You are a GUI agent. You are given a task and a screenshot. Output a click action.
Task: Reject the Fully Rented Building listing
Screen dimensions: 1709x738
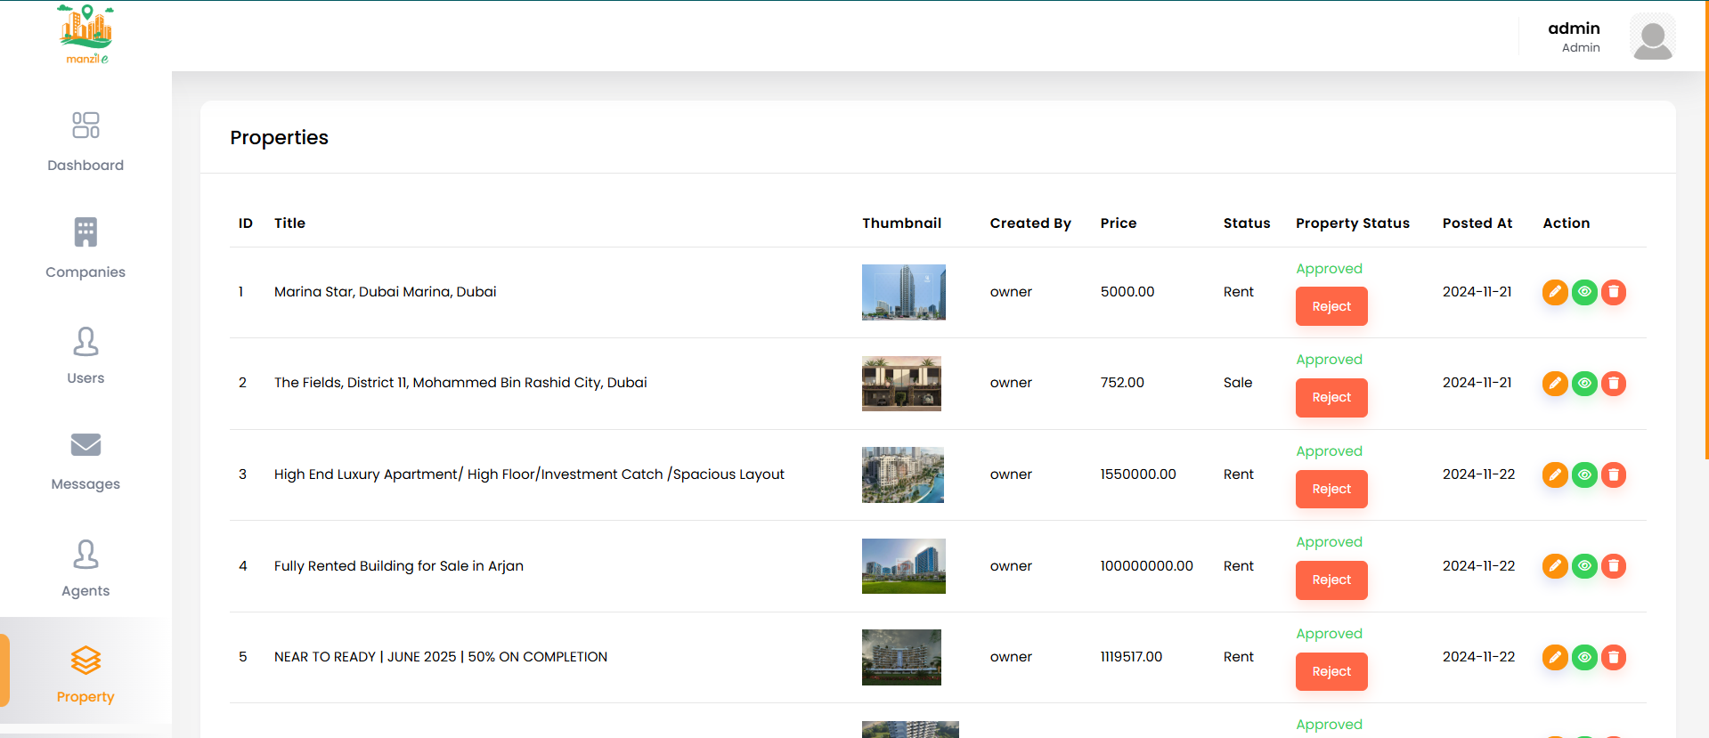pos(1331,580)
